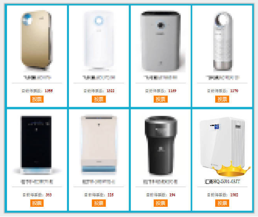Vote for HQ-GJ01-03JY with 1502 votes
This screenshot has height=217, width=258.
click(222, 203)
